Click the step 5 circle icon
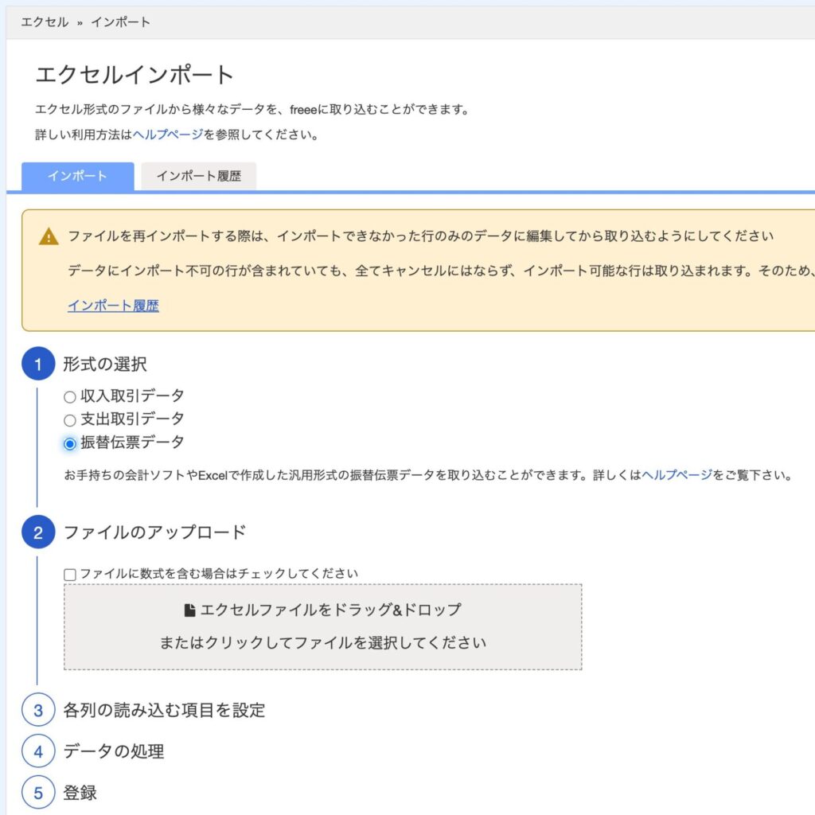815x815 pixels. point(38,793)
